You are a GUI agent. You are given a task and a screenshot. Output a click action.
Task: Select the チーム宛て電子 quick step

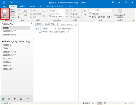57,16
